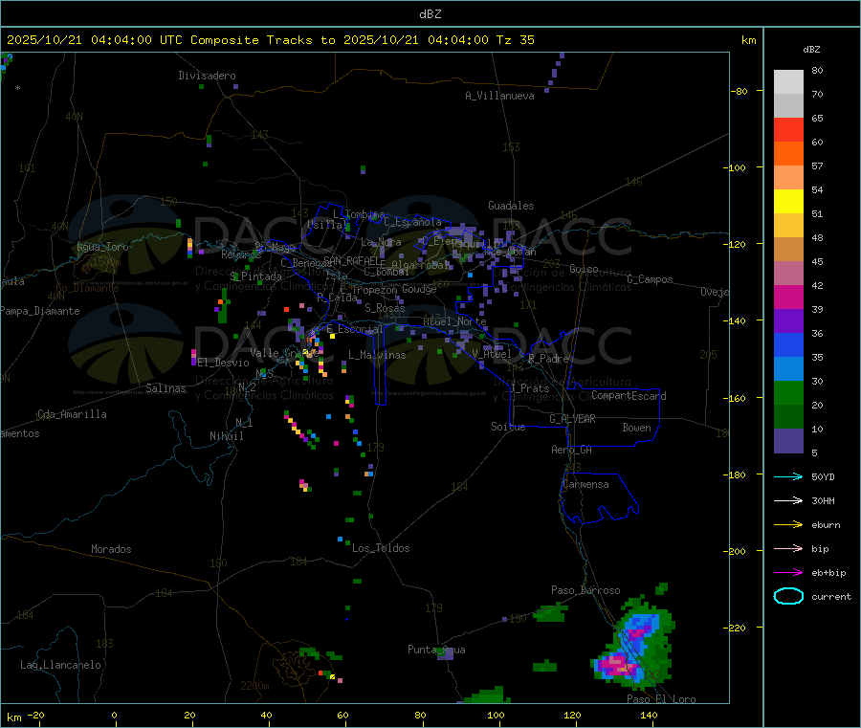The height and width of the screenshot is (728, 861).
Task: Click the 0 km horizontal axis tick
Action: click(114, 715)
